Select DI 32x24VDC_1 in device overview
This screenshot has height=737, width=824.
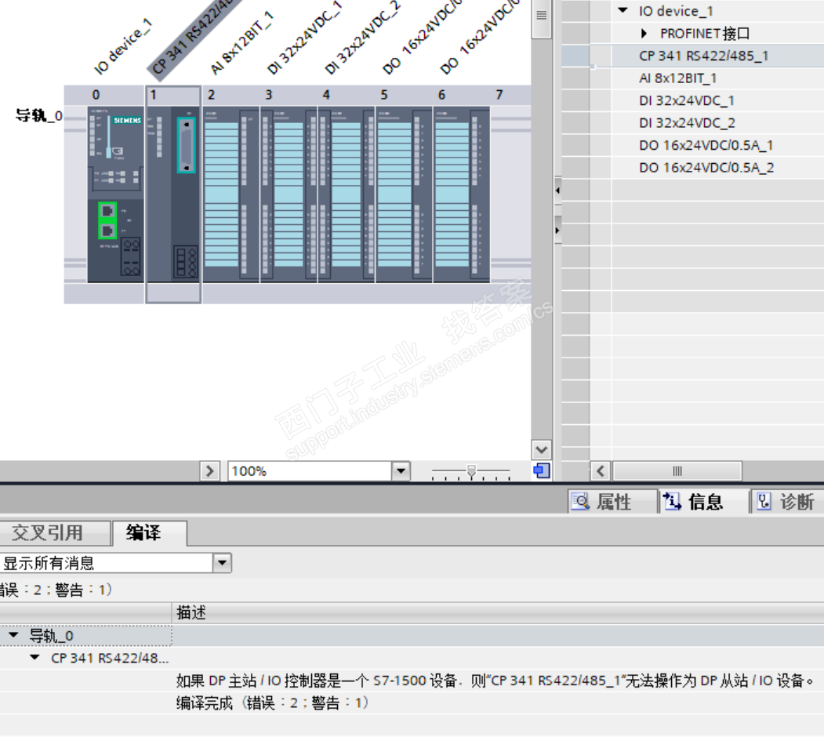click(686, 100)
